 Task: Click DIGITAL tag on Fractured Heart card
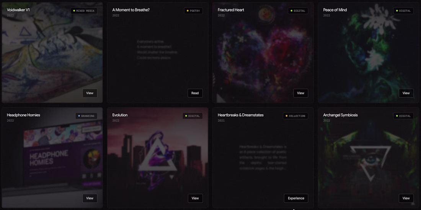click(x=298, y=11)
